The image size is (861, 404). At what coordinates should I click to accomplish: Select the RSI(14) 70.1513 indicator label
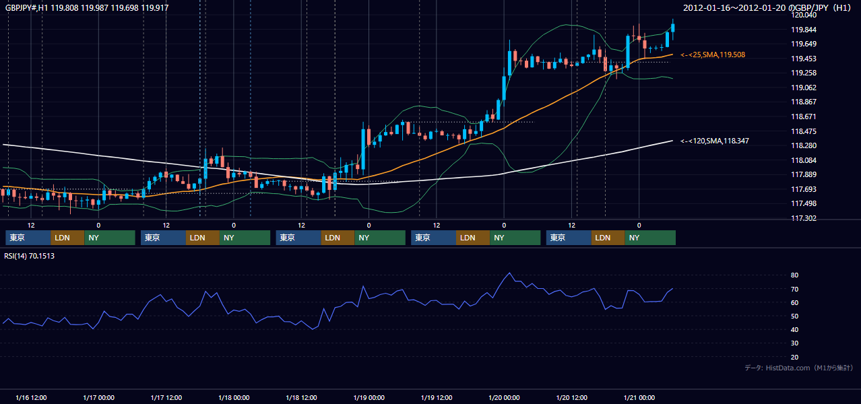[30, 256]
